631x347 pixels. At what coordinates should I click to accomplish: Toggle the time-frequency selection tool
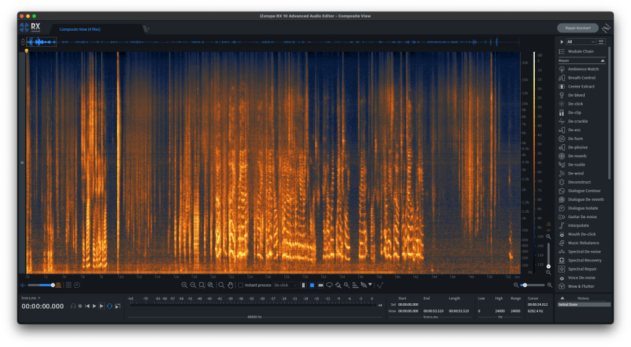(x=312, y=285)
